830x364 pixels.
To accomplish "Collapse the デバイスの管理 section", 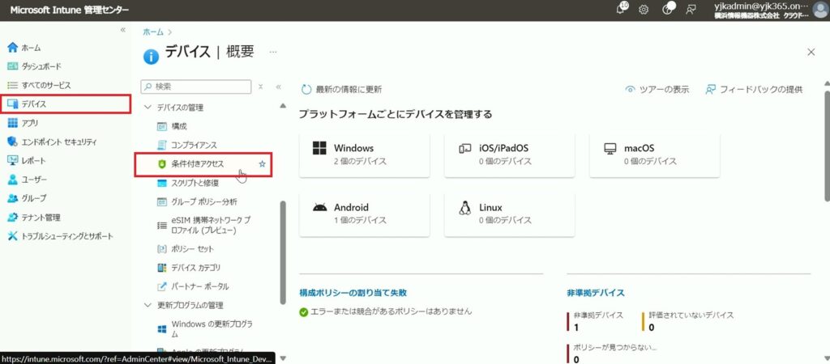I will pyautogui.click(x=148, y=108).
